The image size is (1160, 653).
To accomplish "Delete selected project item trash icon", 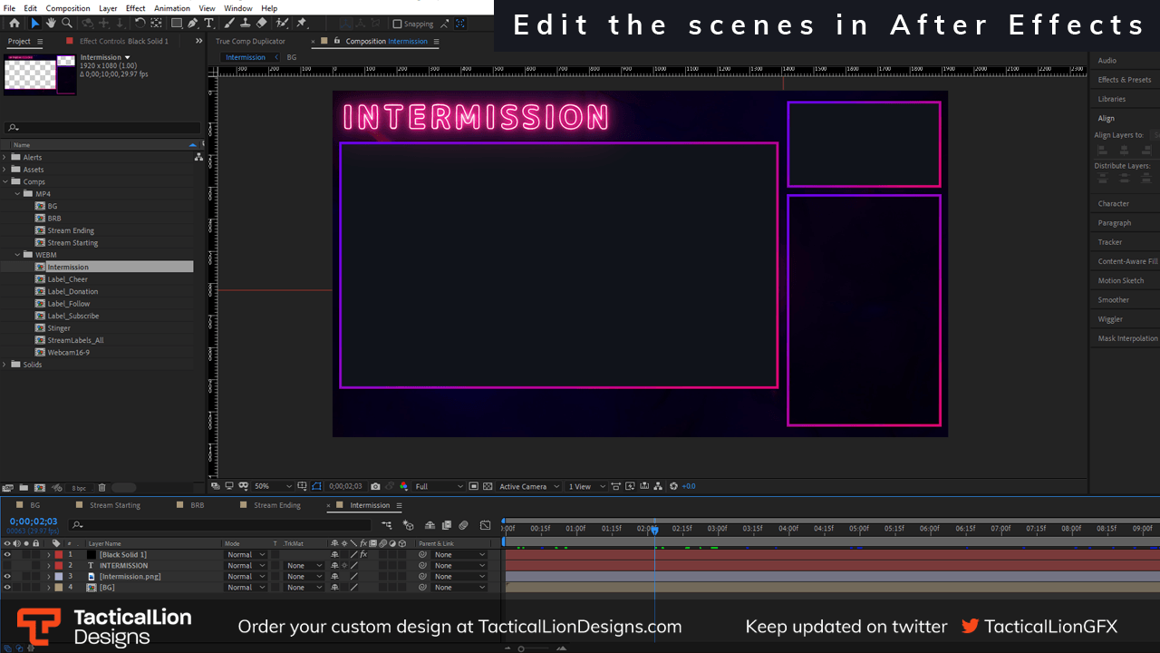I will pyautogui.click(x=101, y=488).
